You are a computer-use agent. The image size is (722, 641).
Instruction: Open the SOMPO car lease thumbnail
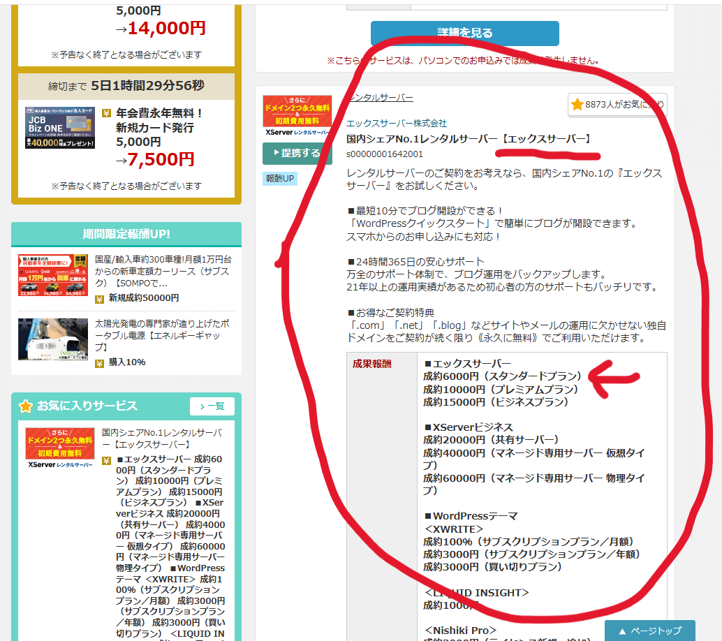coord(53,275)
